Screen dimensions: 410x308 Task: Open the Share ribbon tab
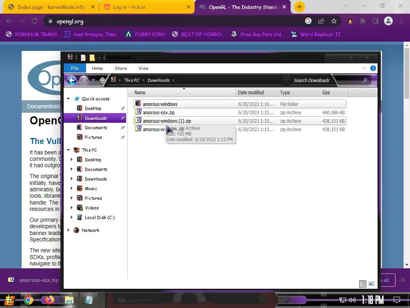121,68
